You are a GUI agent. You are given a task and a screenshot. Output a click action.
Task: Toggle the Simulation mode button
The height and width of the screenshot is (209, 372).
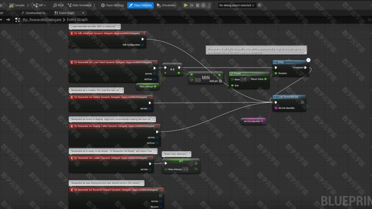pyautogui.click(x=166, y=5)
